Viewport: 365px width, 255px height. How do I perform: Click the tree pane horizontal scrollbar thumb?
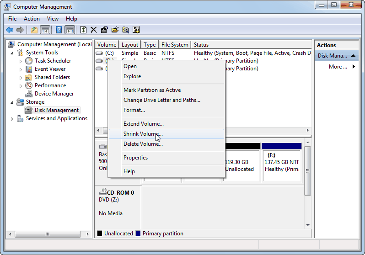pos(48,234)
